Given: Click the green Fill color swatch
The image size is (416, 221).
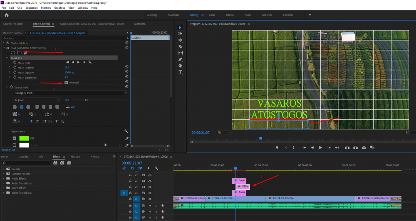Looking at the screenshot, I should [x=24, y=138].
